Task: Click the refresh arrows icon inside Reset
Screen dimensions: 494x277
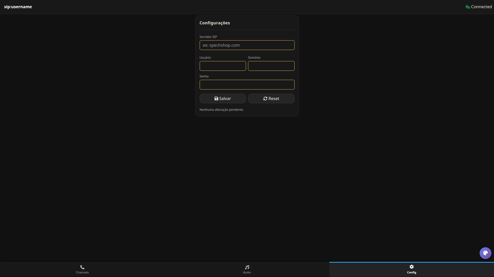Action: (x=265, y=98)
